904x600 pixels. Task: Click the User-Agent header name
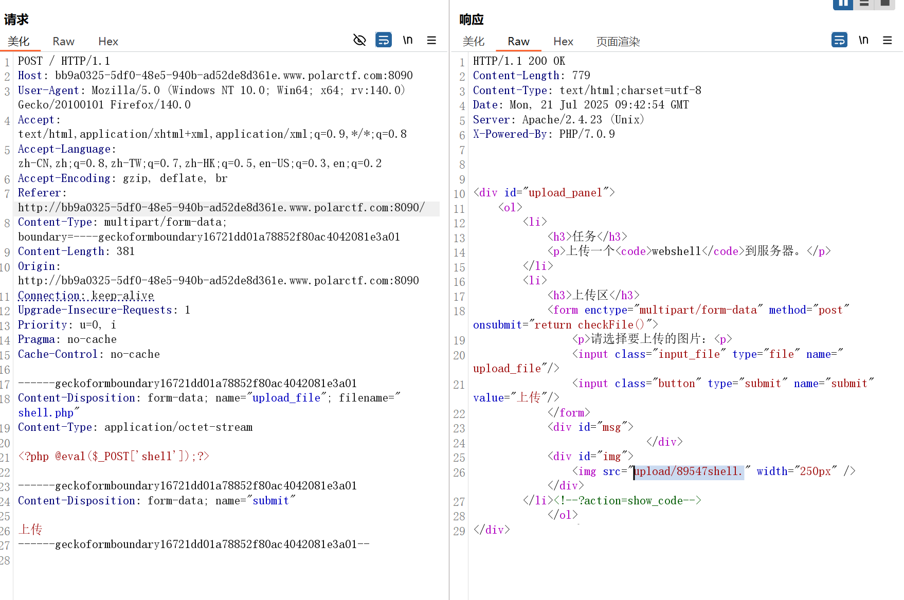49,90
